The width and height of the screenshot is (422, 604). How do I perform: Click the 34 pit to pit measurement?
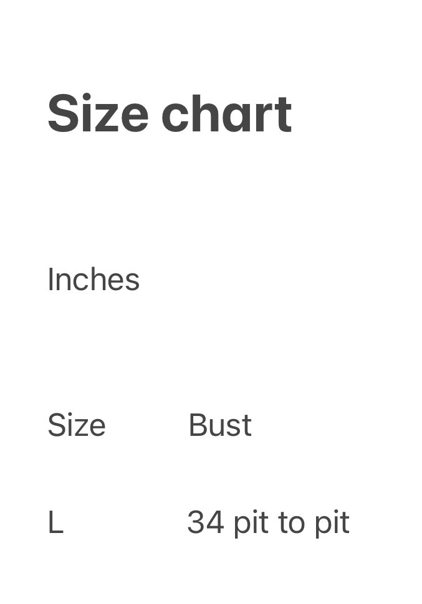click(x=268, y=523)
